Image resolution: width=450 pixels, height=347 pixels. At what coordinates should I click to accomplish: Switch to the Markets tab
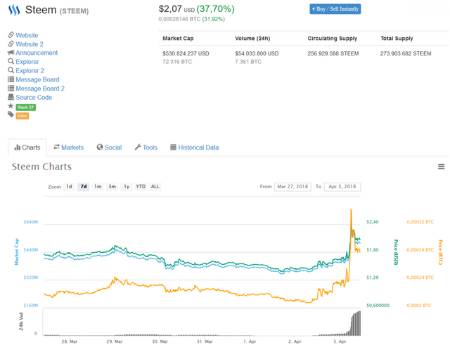pos(69,148)
